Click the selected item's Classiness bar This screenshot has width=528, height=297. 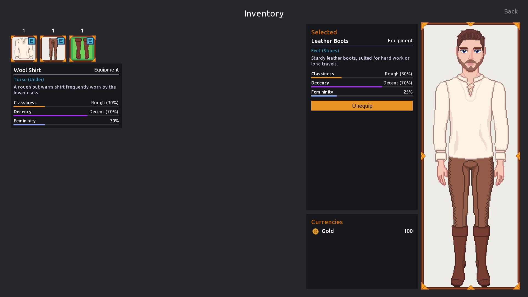[362, 78]
